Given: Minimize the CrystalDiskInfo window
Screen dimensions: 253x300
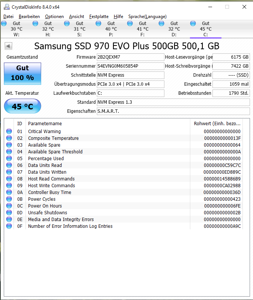Looking at the screenshot, I should click(x=210, y=7).
